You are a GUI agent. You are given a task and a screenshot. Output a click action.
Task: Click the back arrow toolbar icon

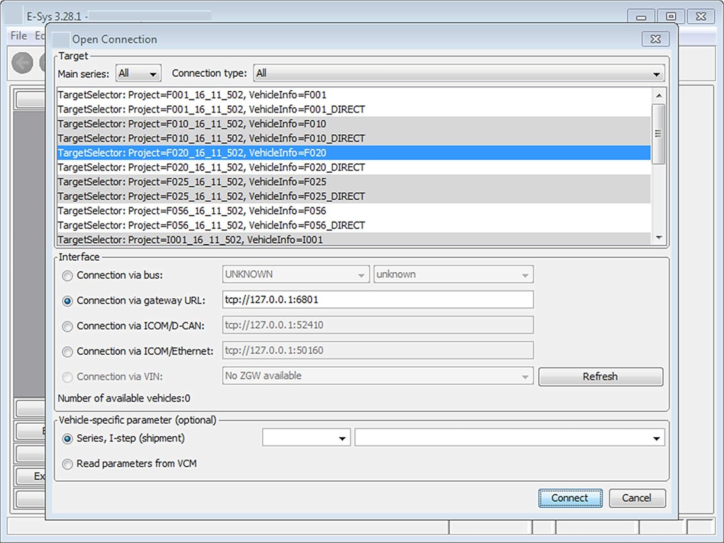click(22, 63)
